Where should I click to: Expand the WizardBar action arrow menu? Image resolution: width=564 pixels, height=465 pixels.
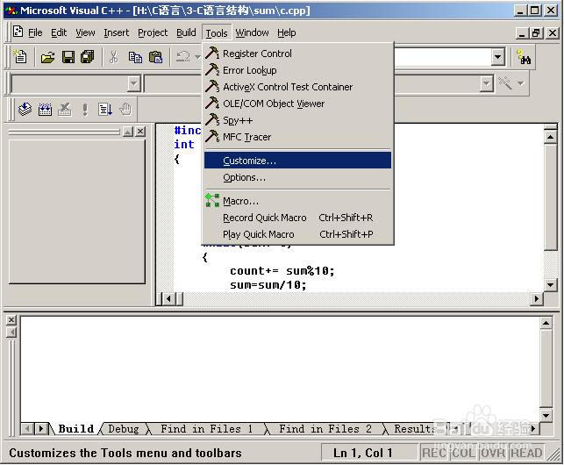[x=521, y=83]
